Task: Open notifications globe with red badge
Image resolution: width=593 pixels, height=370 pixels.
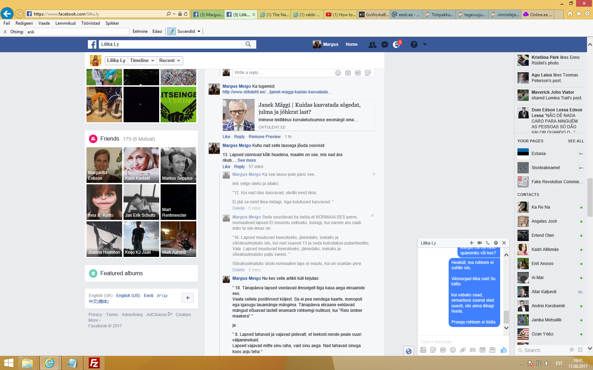Action: click(x=397, y=45)
